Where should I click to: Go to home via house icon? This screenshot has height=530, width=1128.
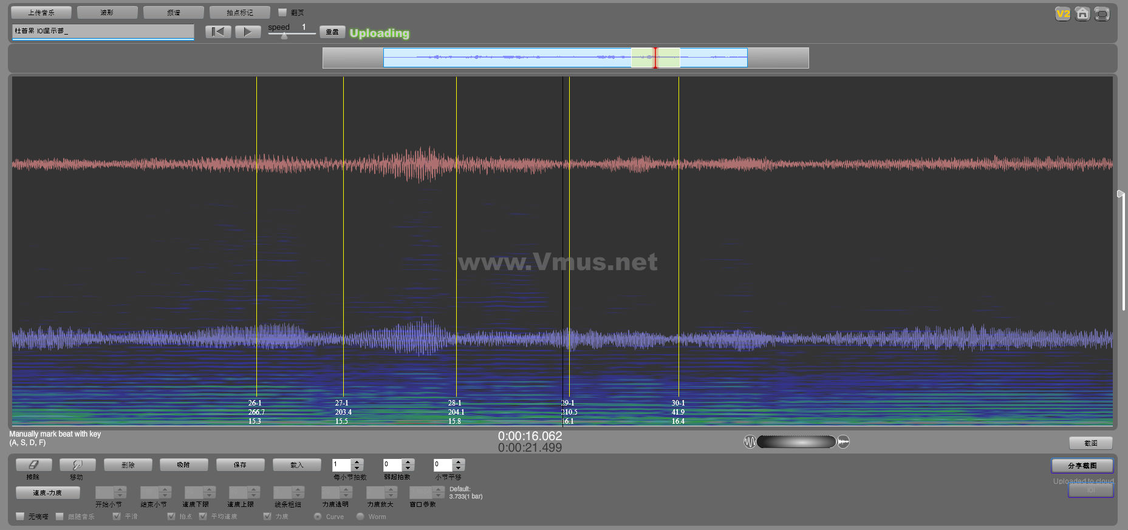tap(1082, 14)
